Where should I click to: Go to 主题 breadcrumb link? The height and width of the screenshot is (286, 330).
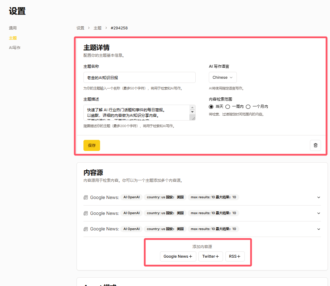tap(97, 28)
